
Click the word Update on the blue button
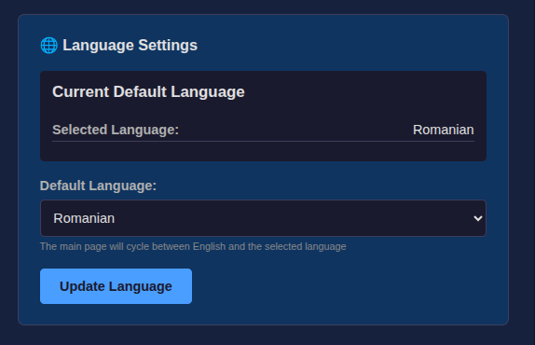click(82, 286)
